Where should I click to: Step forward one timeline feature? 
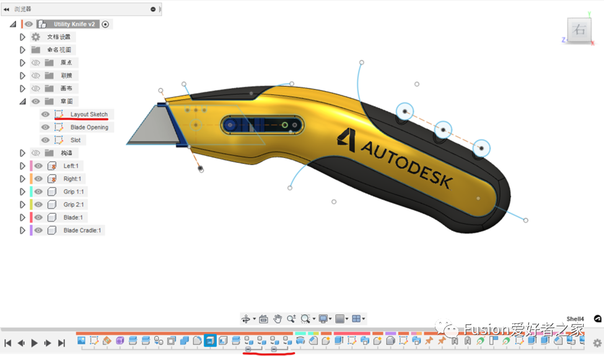point(48,343)
